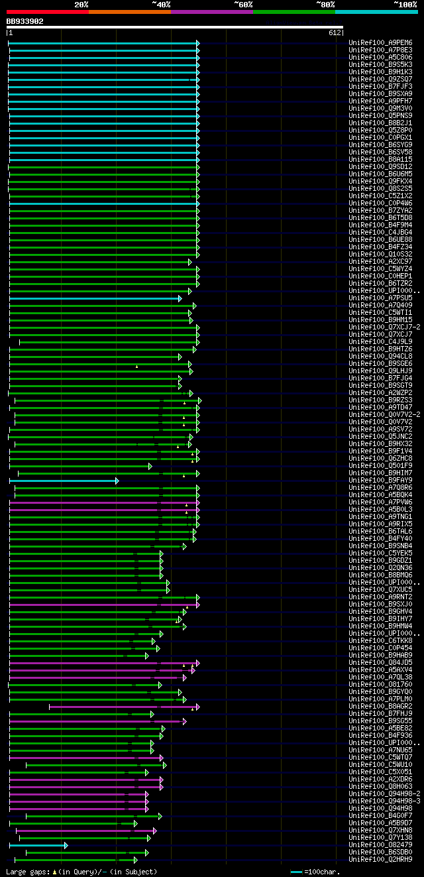Select the UniRef100_C5YEK5 label
Screen dimensions: 424x877
380,553
